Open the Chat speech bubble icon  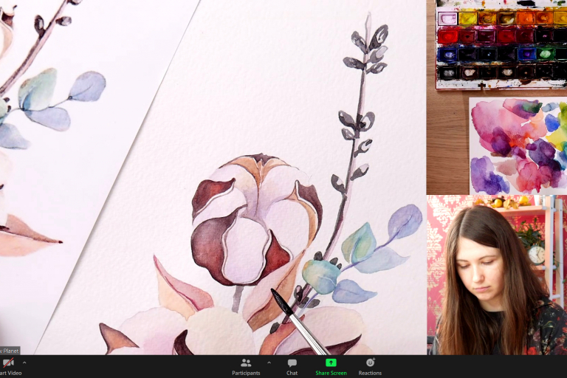pos(292,362)
